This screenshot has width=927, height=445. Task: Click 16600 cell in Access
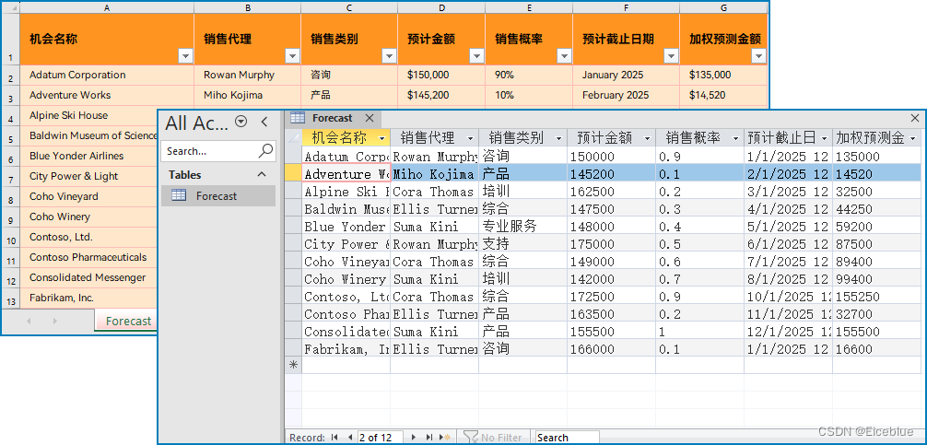click(876, 349)
